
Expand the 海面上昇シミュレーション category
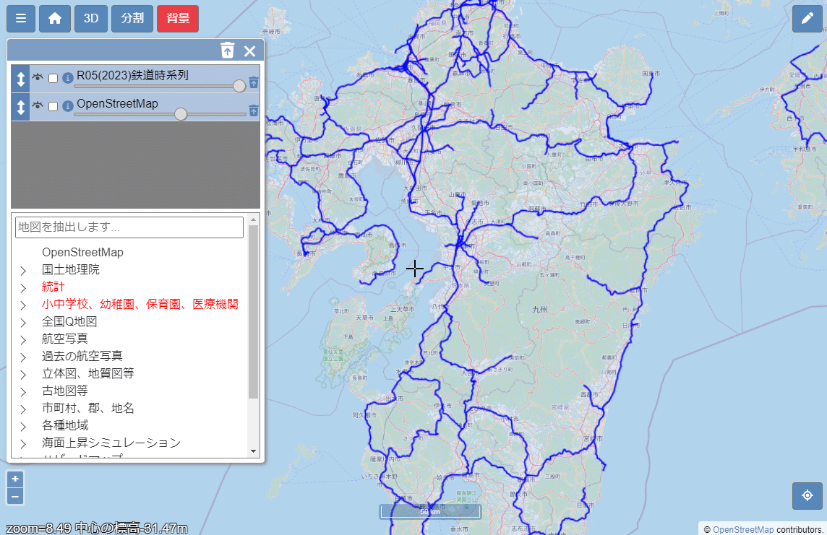tap(23, 445)
